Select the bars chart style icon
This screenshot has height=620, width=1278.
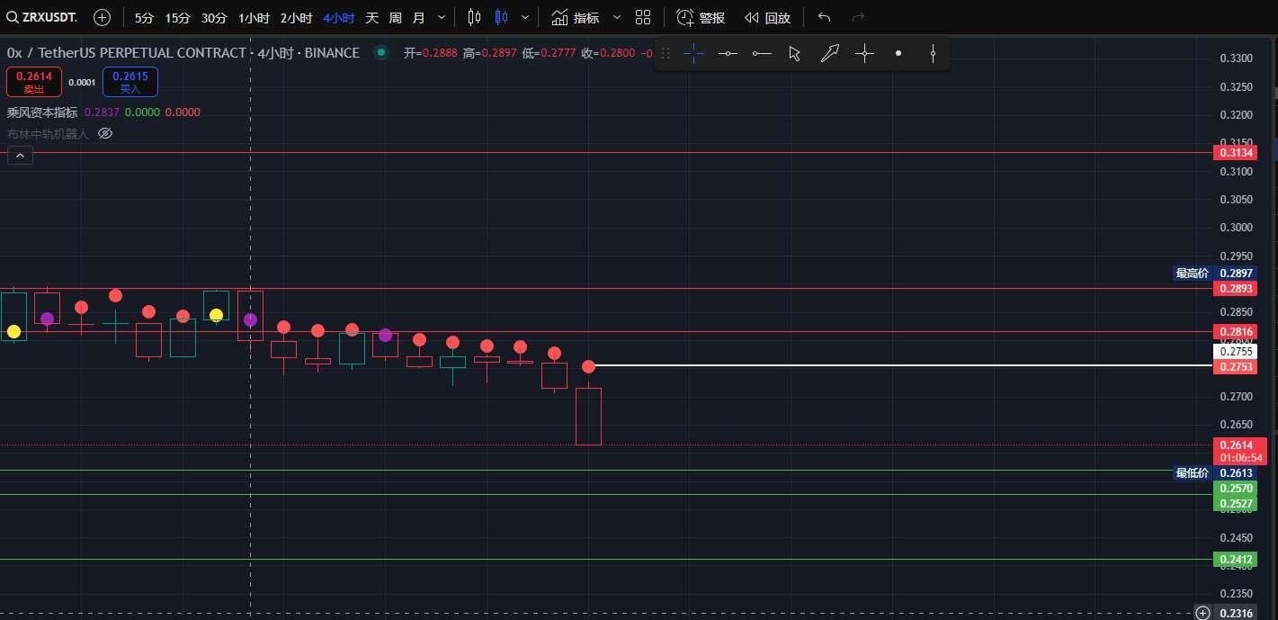tap(474, 17)
